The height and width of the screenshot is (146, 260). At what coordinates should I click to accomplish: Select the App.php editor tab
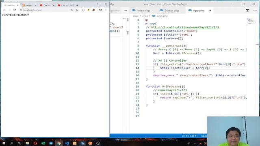point(199,11)
